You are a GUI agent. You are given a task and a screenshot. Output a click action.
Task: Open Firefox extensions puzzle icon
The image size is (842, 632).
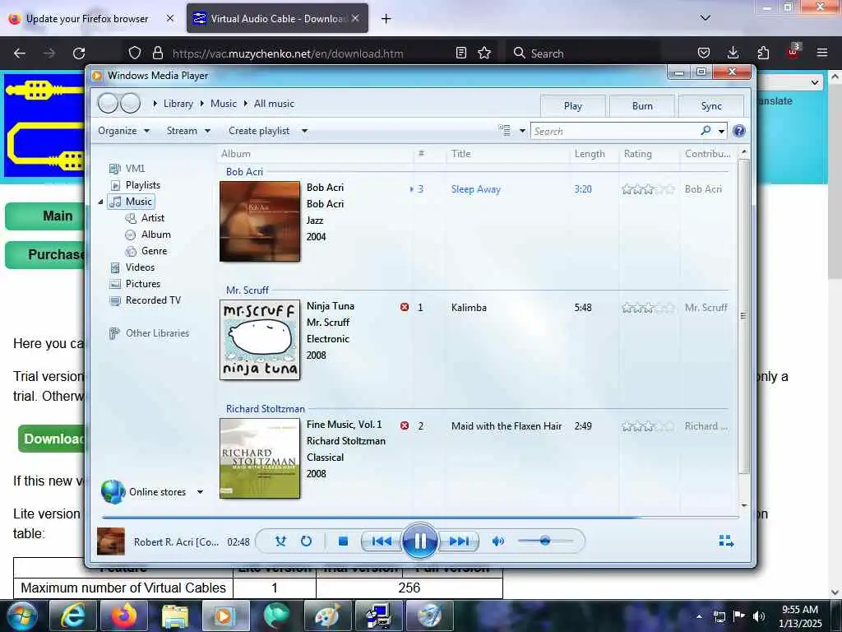coord(763,53)
